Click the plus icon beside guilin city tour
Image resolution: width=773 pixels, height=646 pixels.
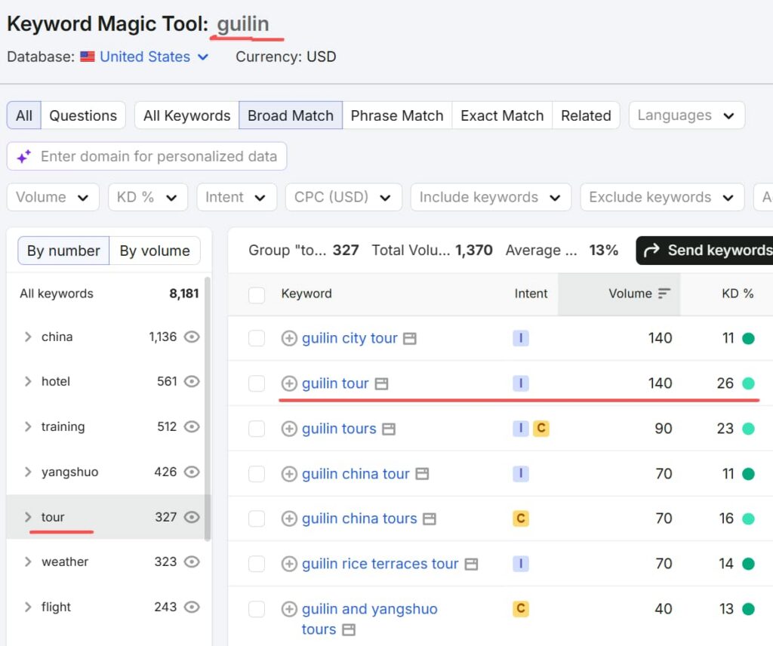point(289,339)
